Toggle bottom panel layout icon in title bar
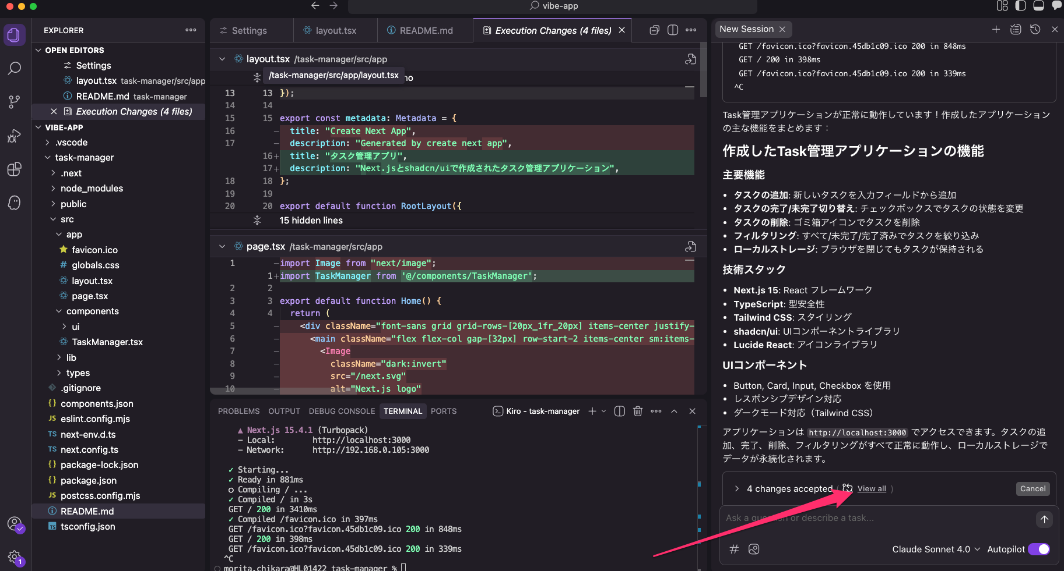Viewport: 1064px width, 571px height. [1038, 6]
